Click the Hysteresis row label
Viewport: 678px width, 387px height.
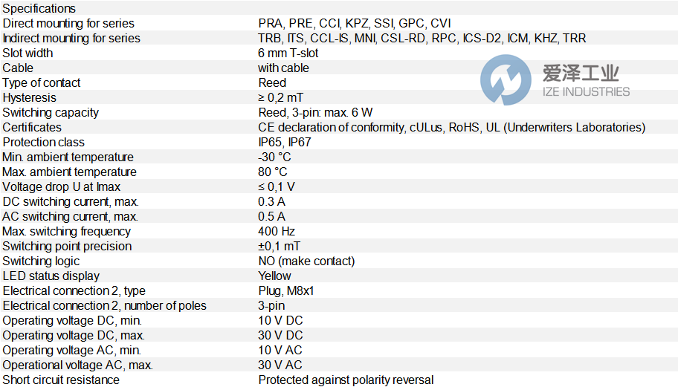[x=30, y=97]
